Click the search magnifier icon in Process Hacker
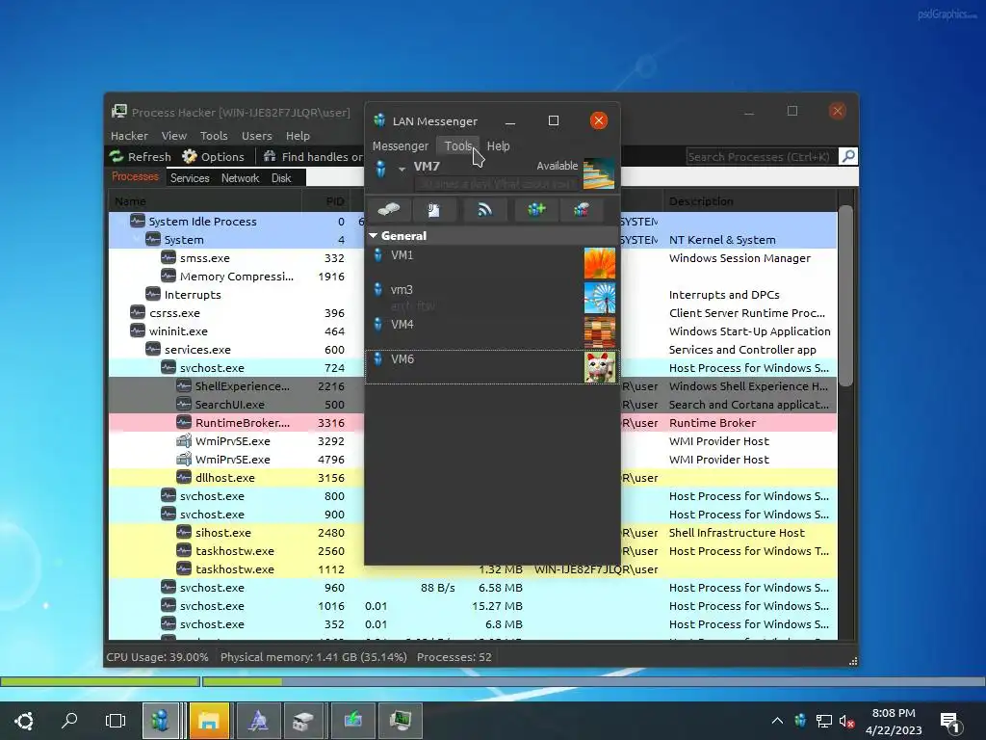986x740 pixels. pos(847,156)
